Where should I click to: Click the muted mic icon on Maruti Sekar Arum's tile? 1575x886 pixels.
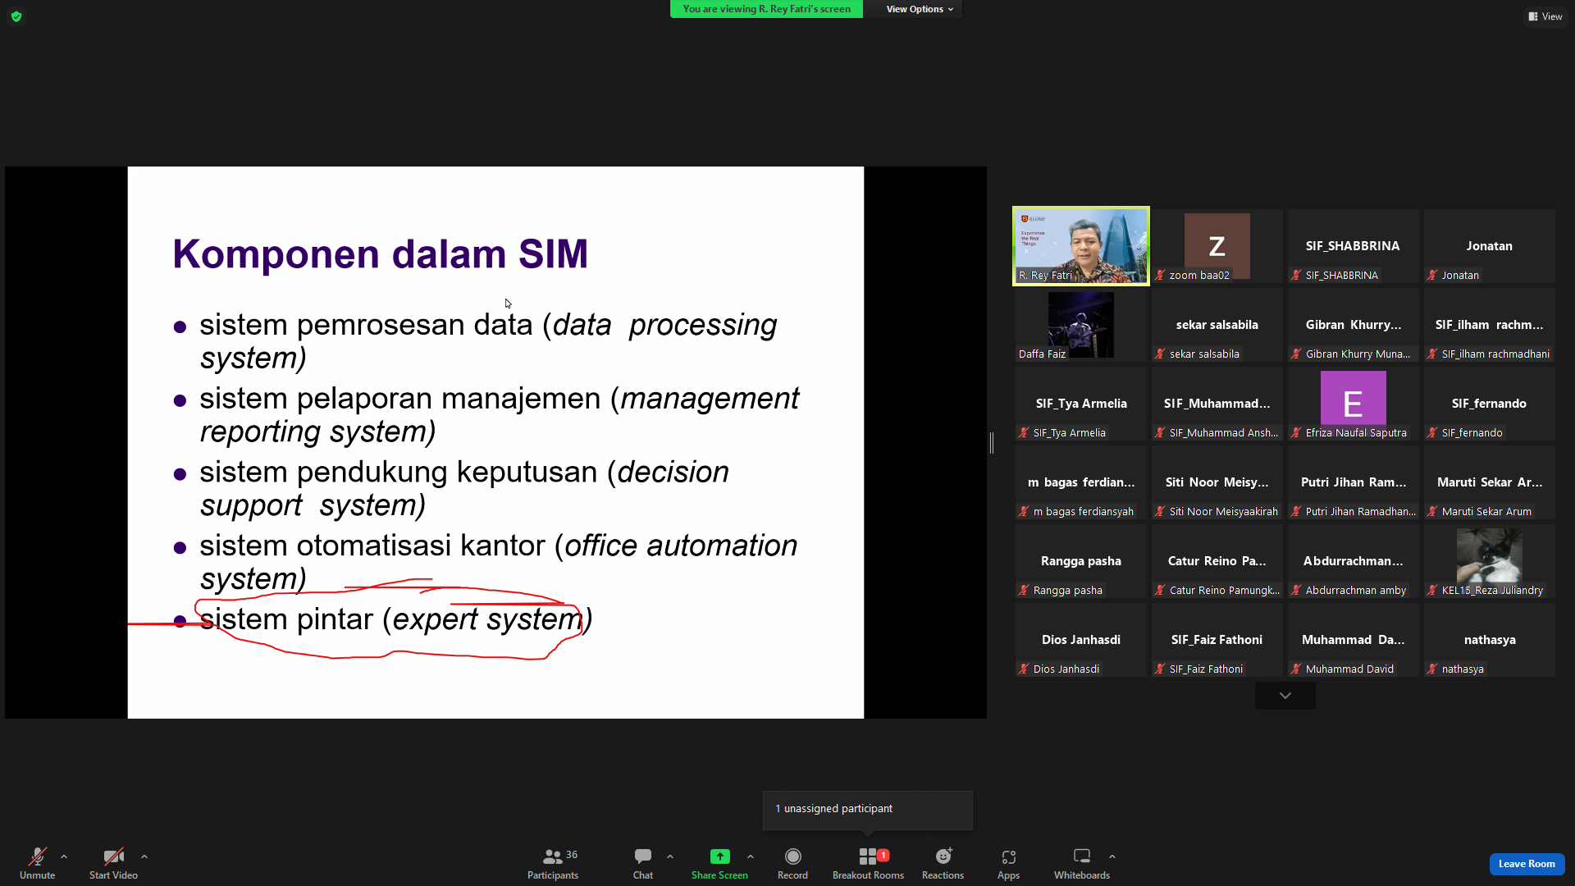(x=1432, y=512)
